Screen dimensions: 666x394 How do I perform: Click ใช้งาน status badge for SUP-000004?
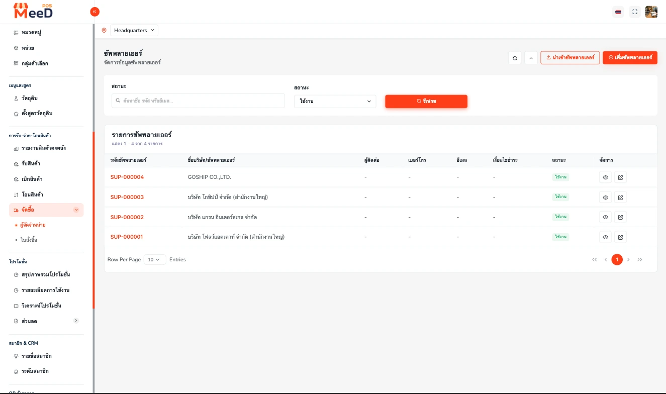coord(560,177)
